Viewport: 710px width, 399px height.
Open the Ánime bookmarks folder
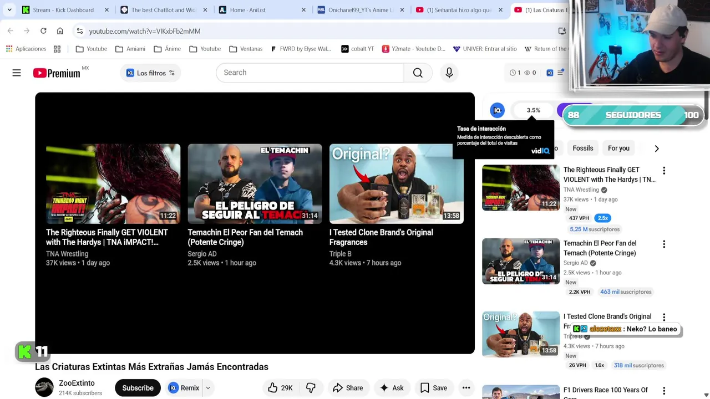[x=168, y=49]
